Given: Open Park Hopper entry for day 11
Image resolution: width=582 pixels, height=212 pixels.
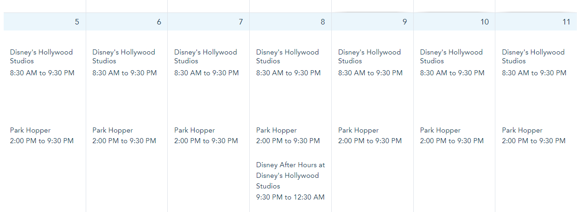Looking at the screenshot, I should (522, 130).
